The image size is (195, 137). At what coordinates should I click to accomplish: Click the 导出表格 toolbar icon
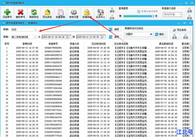pos(47,12)
